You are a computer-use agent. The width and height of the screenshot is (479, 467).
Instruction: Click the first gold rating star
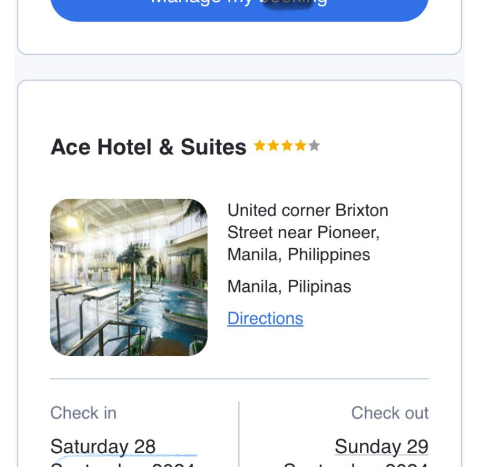tap(260, 146)
